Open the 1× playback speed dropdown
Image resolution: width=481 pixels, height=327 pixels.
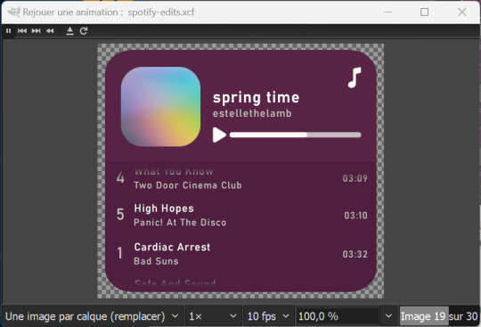coord(213,316)
